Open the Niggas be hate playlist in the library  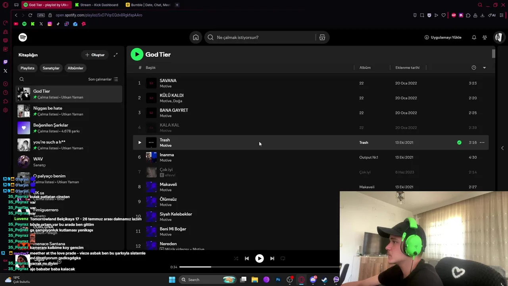[x=69, y=111]
